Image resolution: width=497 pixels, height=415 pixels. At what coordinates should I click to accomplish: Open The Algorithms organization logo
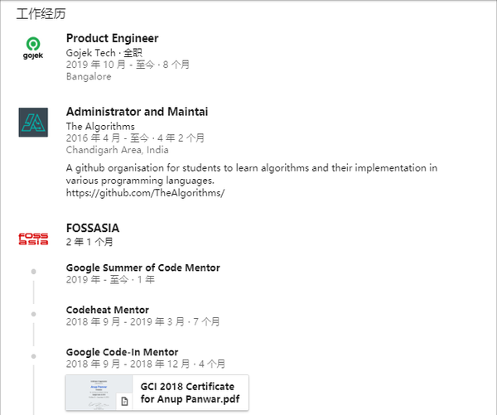click(x=33, y=123)
